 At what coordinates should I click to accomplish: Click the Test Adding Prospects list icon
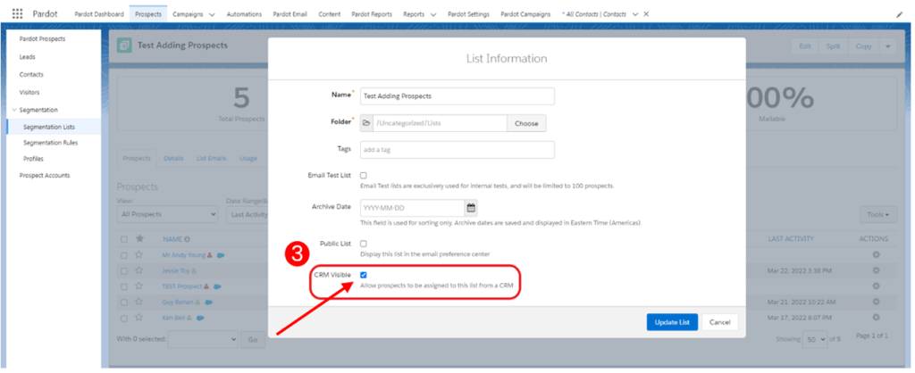coord(124,46)
